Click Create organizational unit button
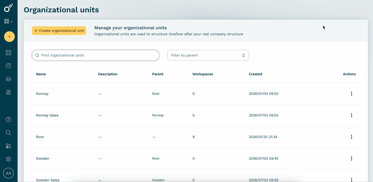The image size is (373, 182). [59, 31]
